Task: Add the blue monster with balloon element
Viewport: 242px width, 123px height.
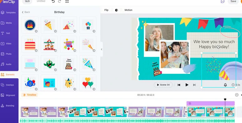Action: 30,83
